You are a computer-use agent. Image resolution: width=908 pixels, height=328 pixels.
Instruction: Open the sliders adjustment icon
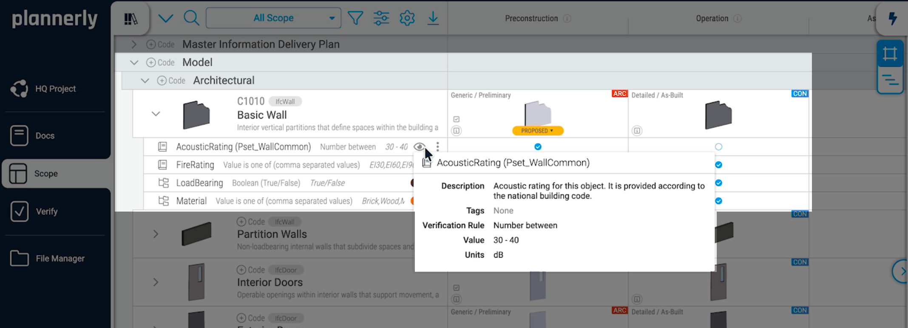(x=381, y=18)
